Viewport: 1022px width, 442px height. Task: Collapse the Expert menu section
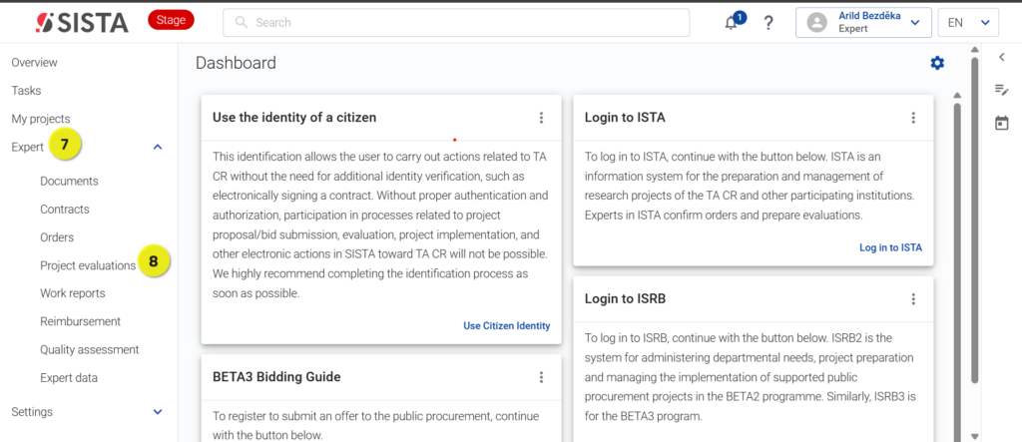[157, 148]
